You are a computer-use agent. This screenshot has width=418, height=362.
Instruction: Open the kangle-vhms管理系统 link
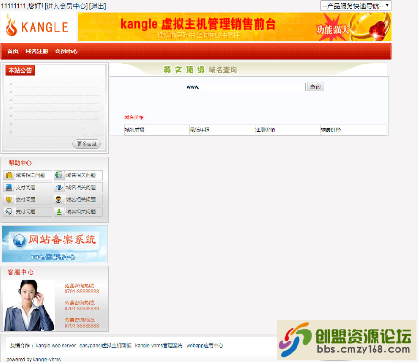pyautogui.click(x=159, y=345)
